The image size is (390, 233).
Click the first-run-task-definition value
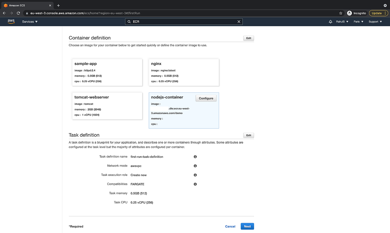click(147, 157)
